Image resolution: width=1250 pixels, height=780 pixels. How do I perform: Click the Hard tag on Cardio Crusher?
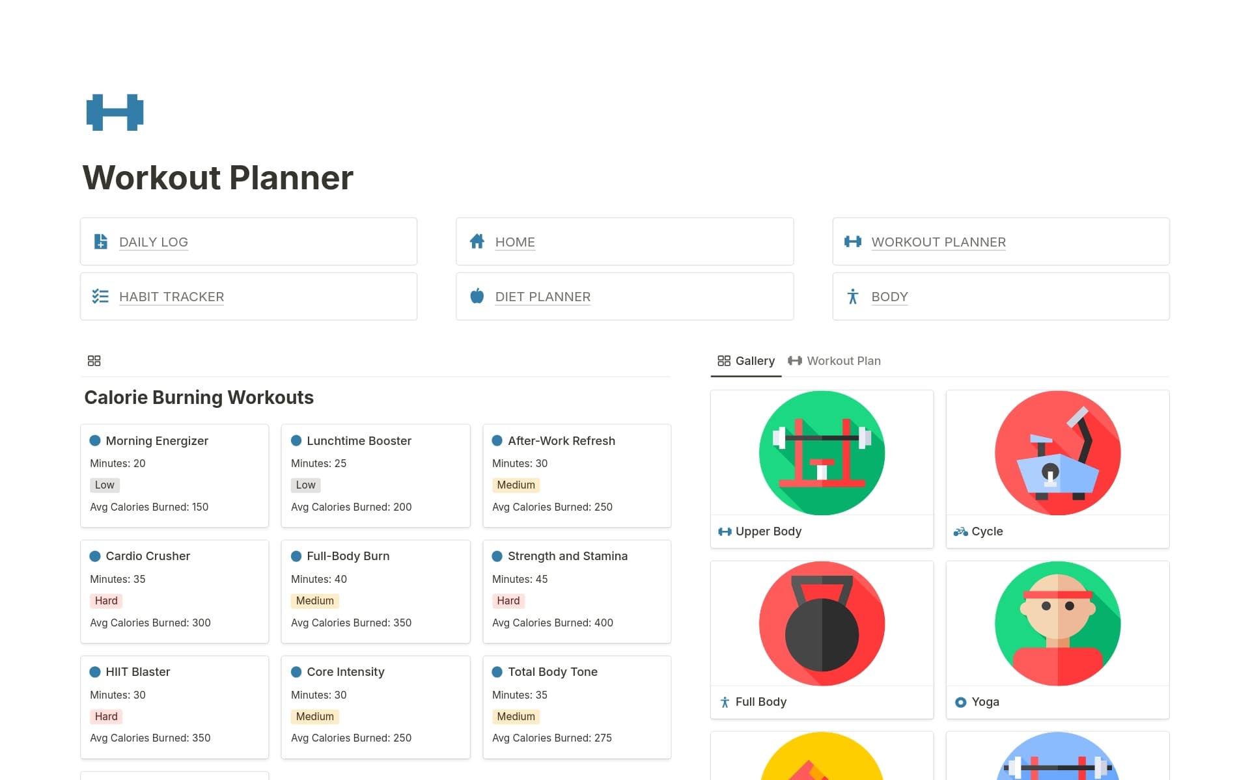[x=106, y=600]
